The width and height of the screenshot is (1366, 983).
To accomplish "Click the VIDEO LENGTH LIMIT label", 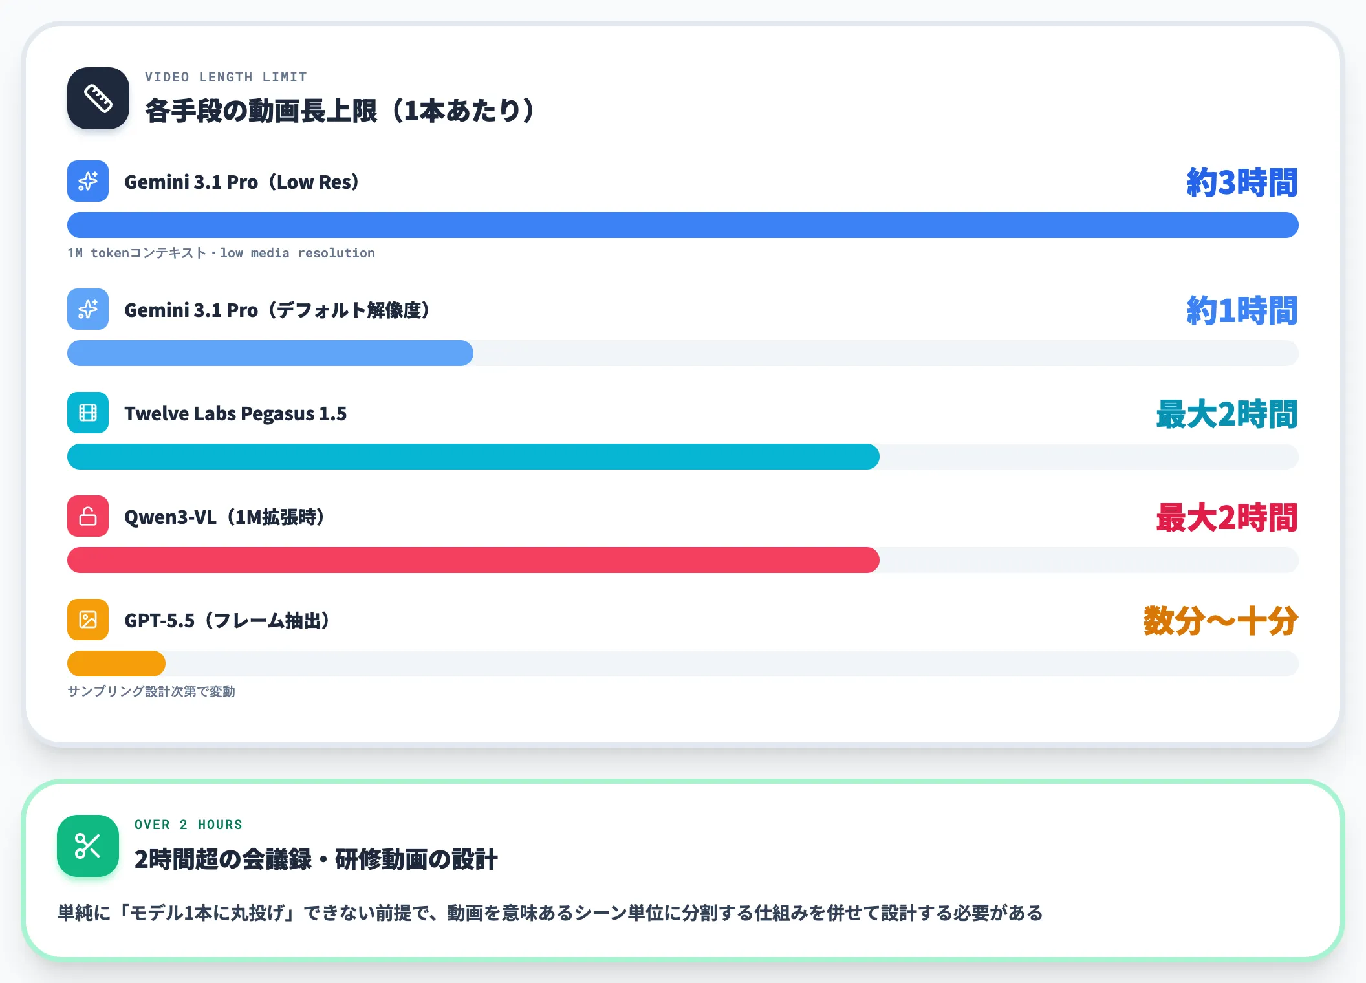I will click(226, 77).
